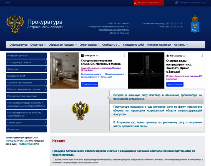Screen dimensions: 211x166
Task: Open К сведению СМИ in top menu
Action: point(133,45)
